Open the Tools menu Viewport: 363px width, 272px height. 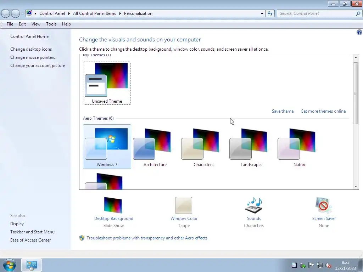[x=51, y=24]
